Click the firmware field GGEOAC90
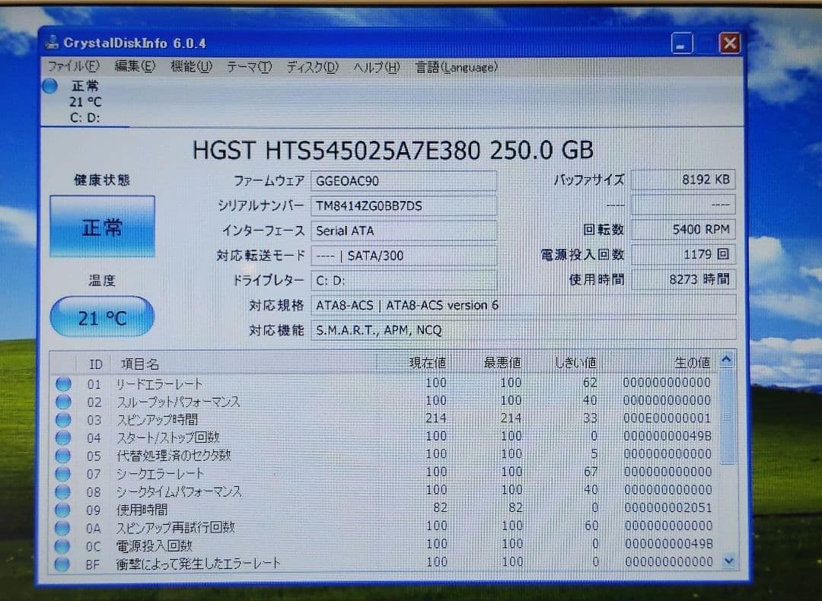 pos(403,181)
